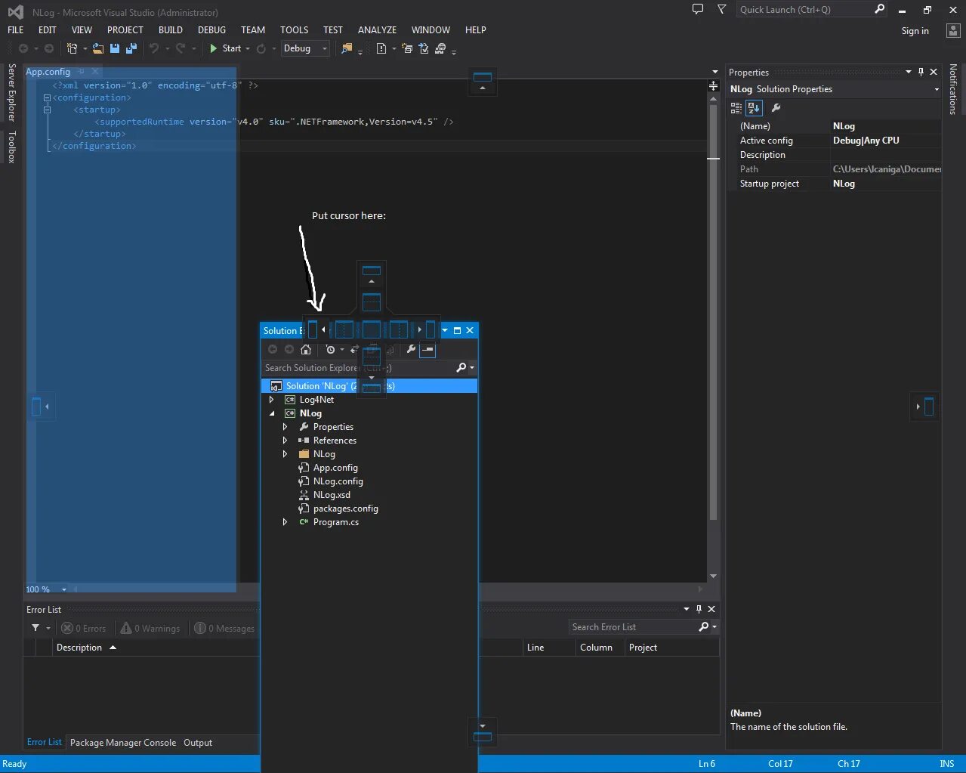Click the Properties wrench in Solution Explorer toolbar
The height and width of the screenshot is (773, 966).
(x=411, y=349)
